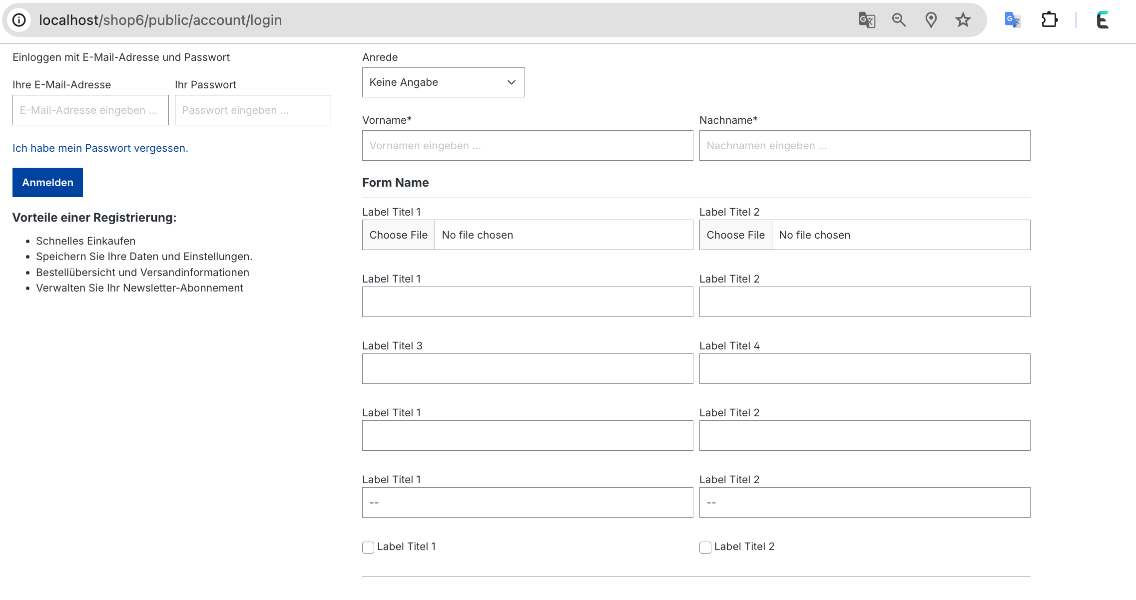Click Ich habe mein Passwort vergessen link
This screenshot has height=600, width=1136.
coord(101,148)
